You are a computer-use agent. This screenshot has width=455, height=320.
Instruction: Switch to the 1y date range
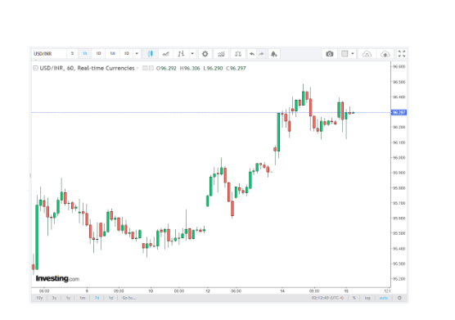coord(68,298)
